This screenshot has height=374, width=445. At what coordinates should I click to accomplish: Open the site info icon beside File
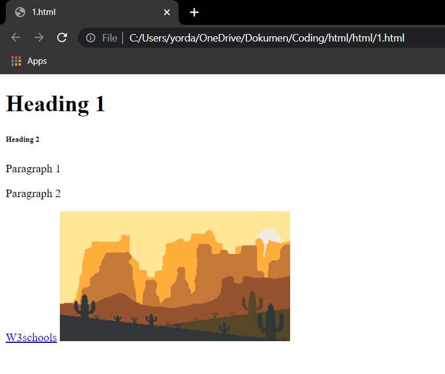pyautogui.click(x=90, y=38)
